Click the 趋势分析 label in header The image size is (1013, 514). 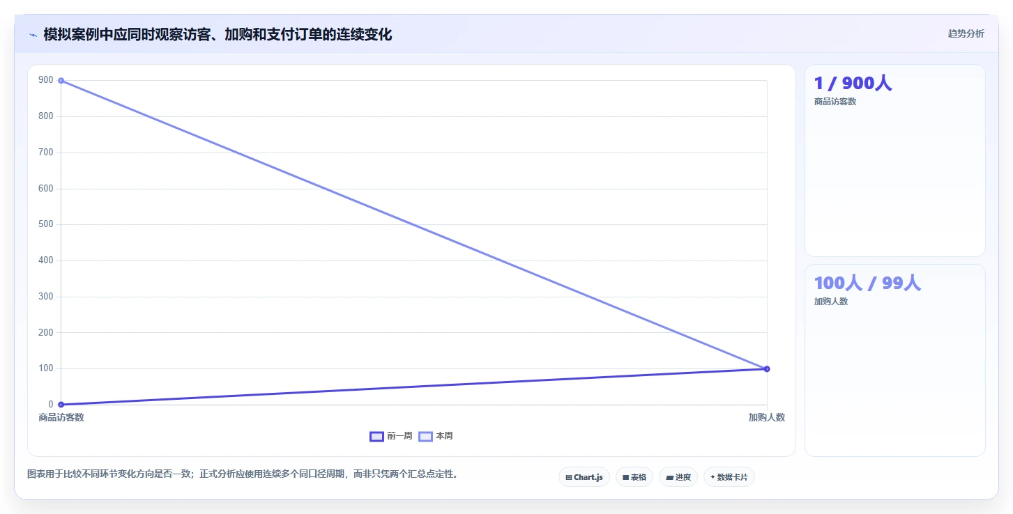click(x=966, y=33)
